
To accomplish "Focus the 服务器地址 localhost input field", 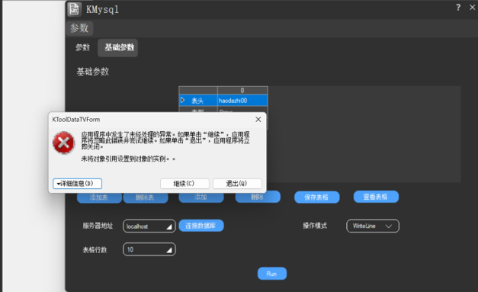I will coord(149,226).
